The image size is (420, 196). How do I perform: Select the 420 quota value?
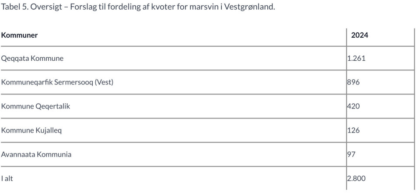[x=353, y=106]
